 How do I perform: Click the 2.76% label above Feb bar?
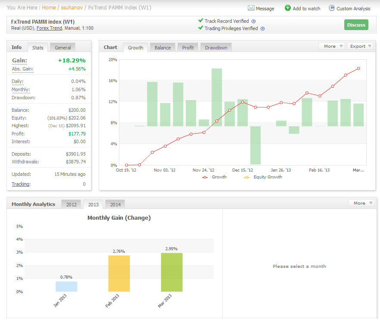[x=119, y=251]
